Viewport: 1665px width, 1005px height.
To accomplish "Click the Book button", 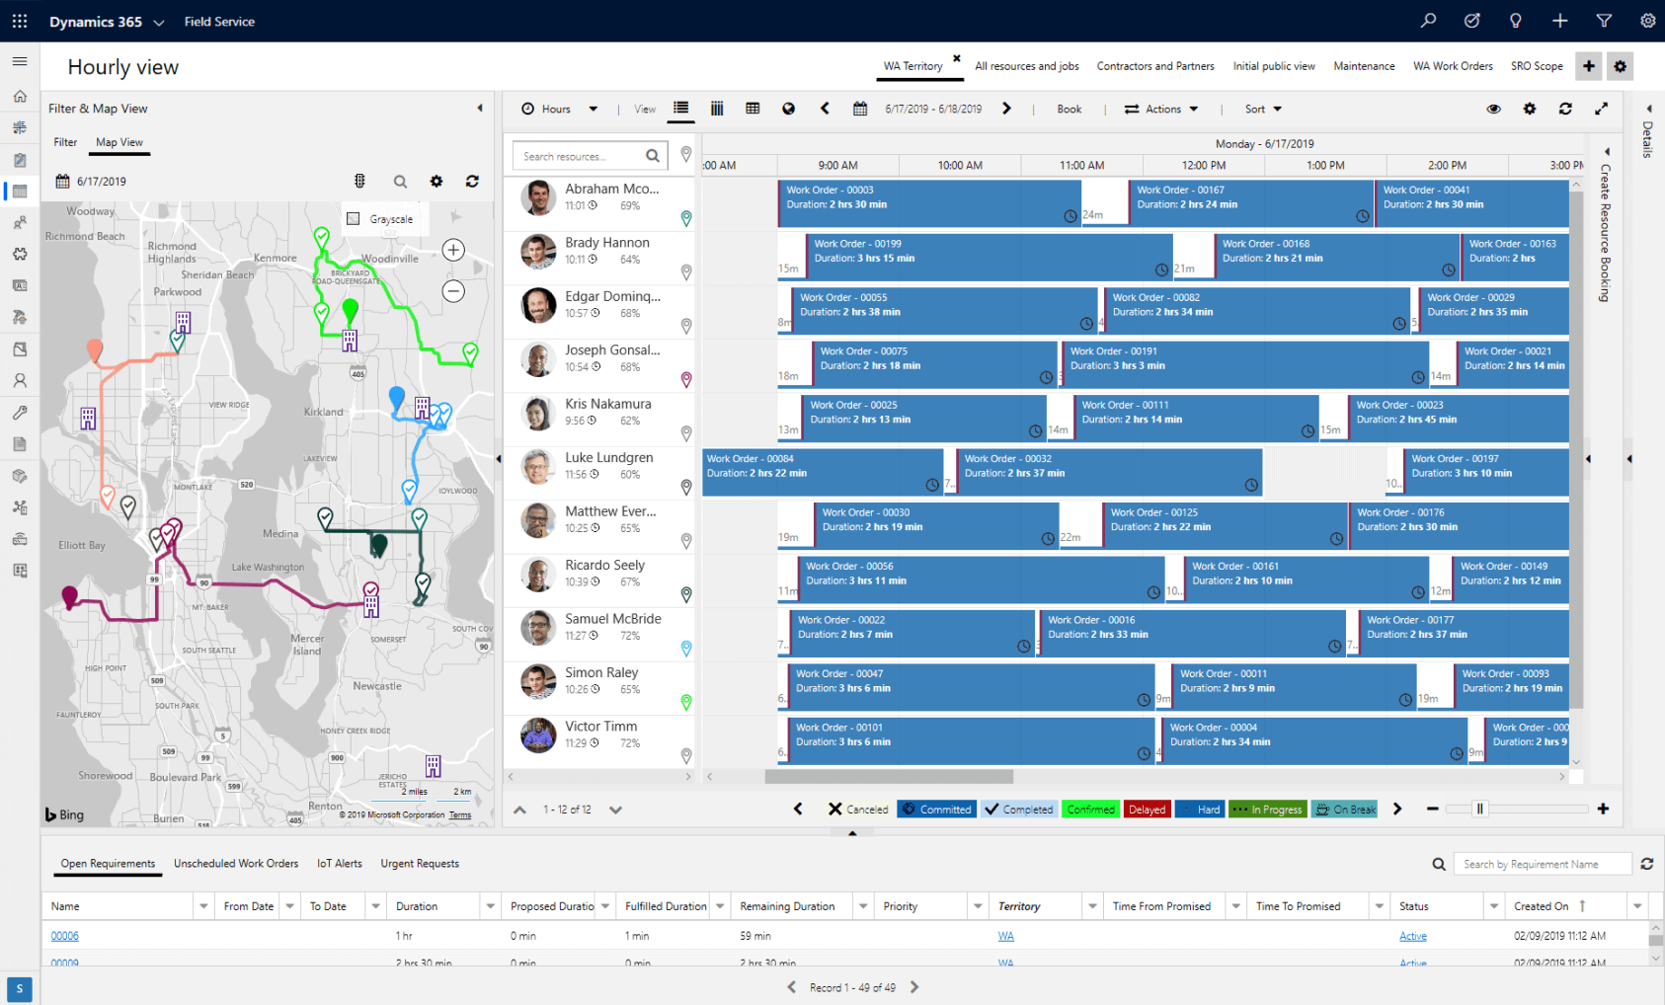I will 1069,109.
